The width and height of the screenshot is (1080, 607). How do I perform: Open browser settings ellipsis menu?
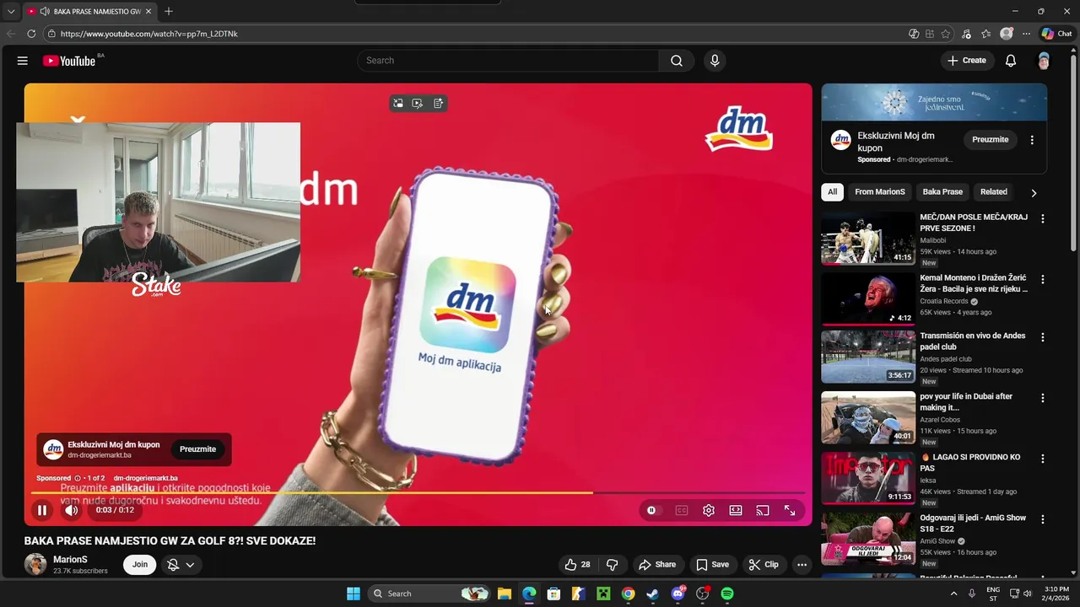1026,34
